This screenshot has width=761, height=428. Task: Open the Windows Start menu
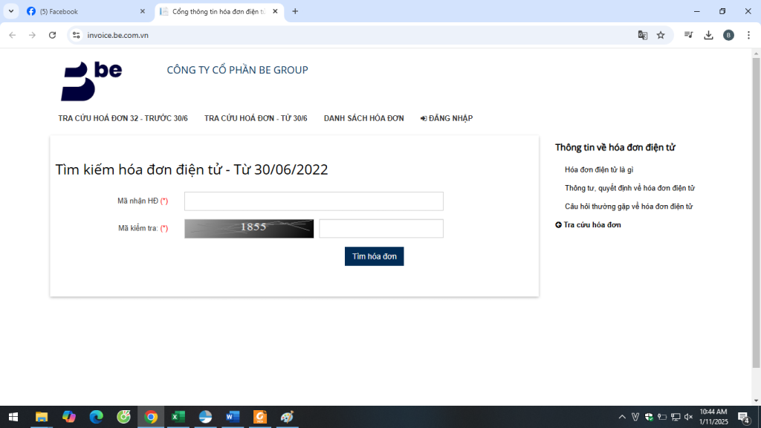(13, 417)
